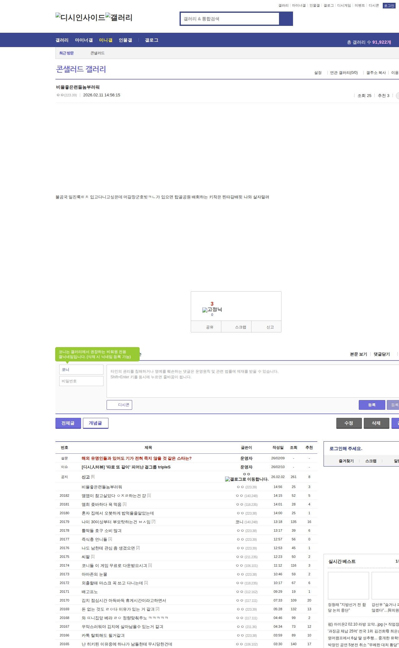399x648 pixels.
Task: Click 갤주소 복사 to copy gallery address
Action: tap(376, 73)
